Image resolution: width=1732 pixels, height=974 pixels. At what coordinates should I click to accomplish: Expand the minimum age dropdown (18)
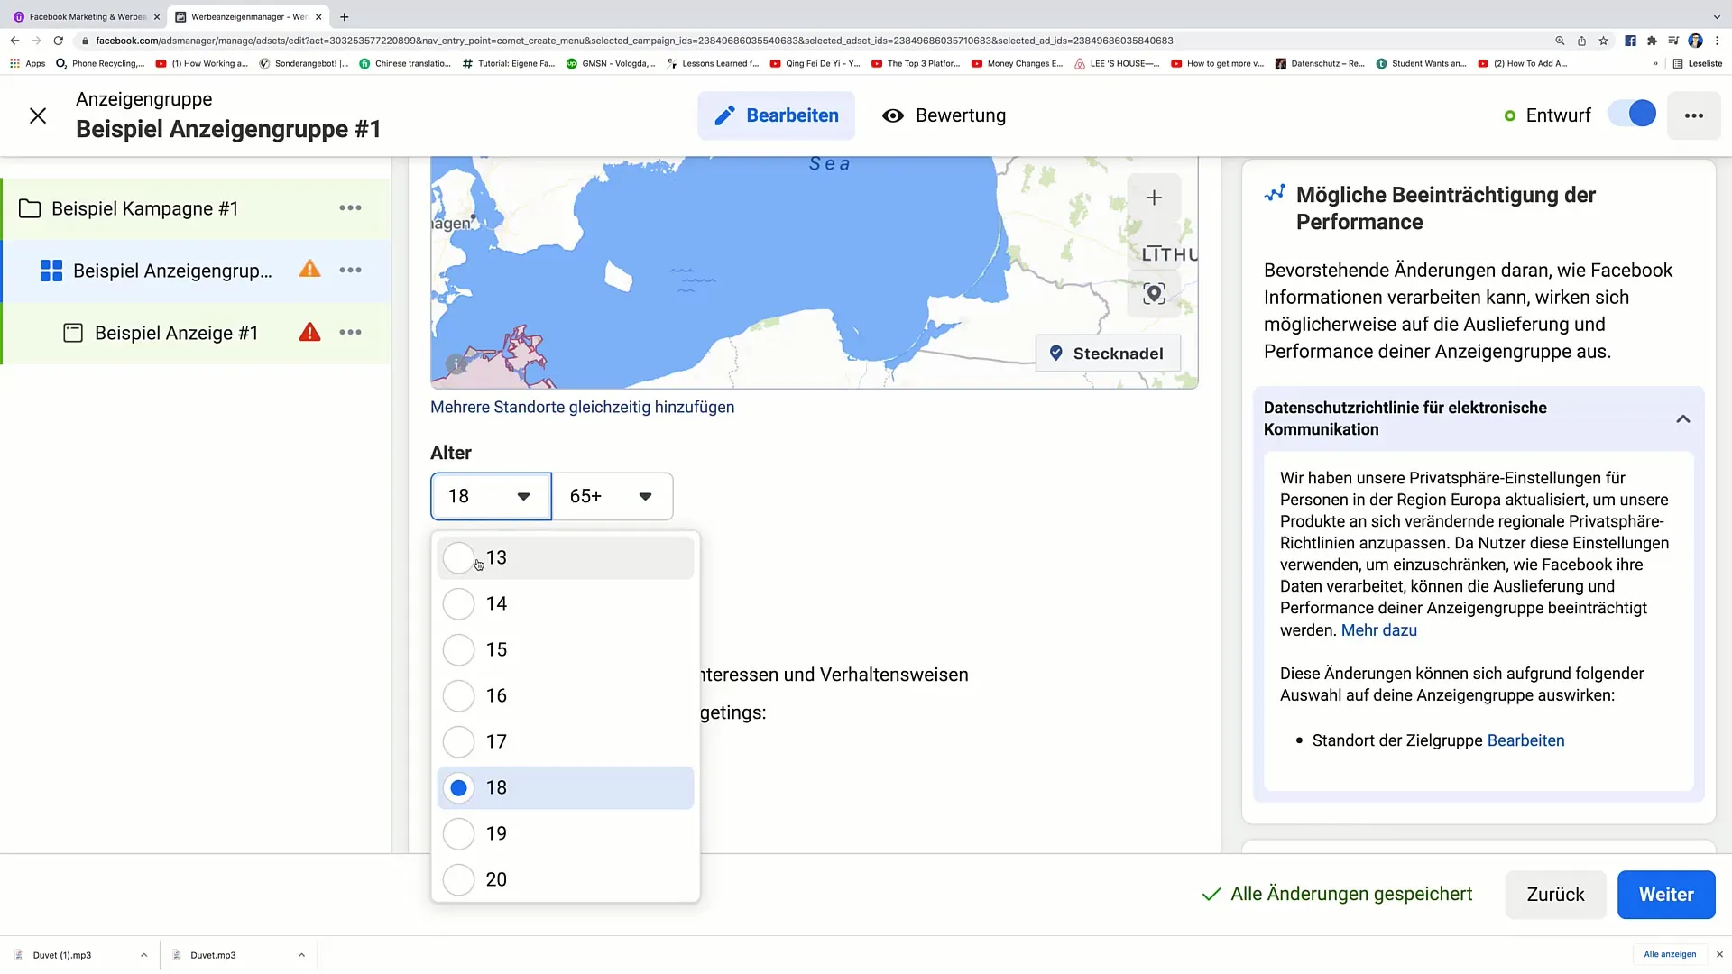tap(490, 496)
